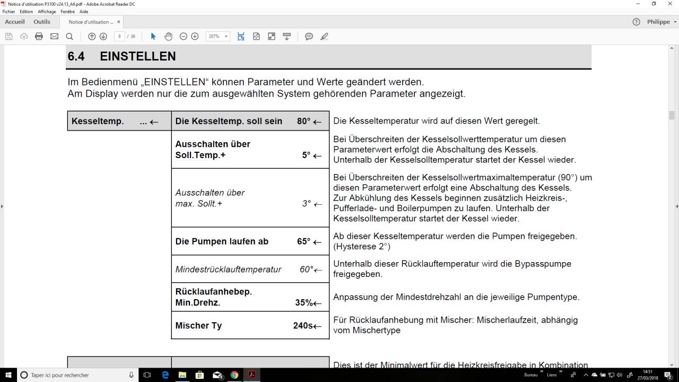Screen dimensions: 679x382
Task: Open the OneDrive tray icon
Action: pyautogui.click(x=594, y=375)
